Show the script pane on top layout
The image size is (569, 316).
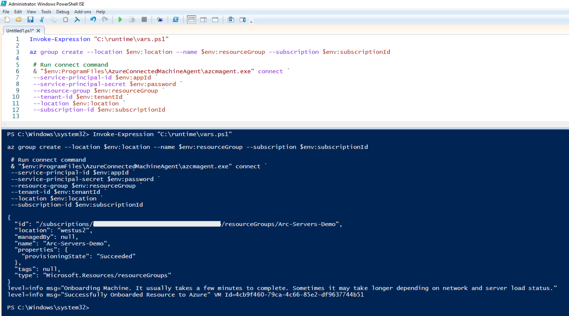point(191,20)
